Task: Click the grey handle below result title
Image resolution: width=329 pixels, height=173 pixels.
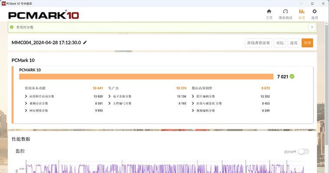Action: pyautogui.click(x=124, y=51)
